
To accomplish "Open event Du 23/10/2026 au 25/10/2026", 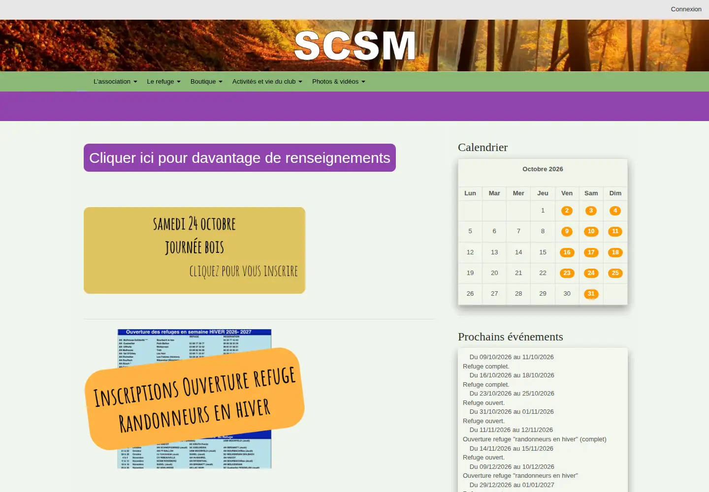I will 512,394.
